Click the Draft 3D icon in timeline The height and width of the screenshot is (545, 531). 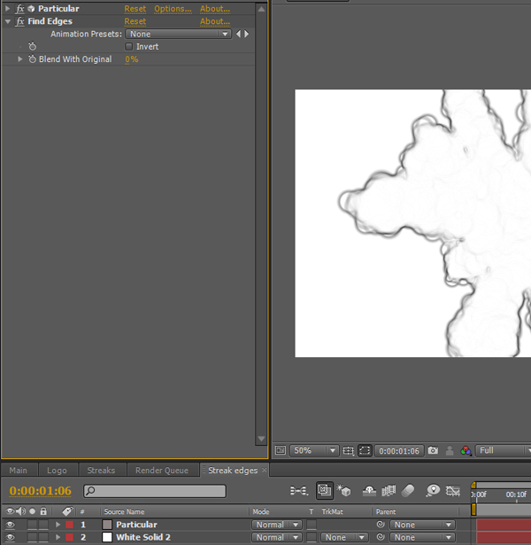(x=343, y=490)
